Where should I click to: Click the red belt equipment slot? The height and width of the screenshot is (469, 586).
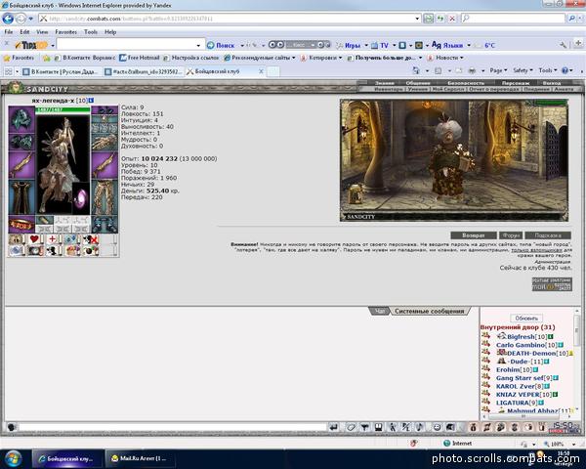(21, 225)
